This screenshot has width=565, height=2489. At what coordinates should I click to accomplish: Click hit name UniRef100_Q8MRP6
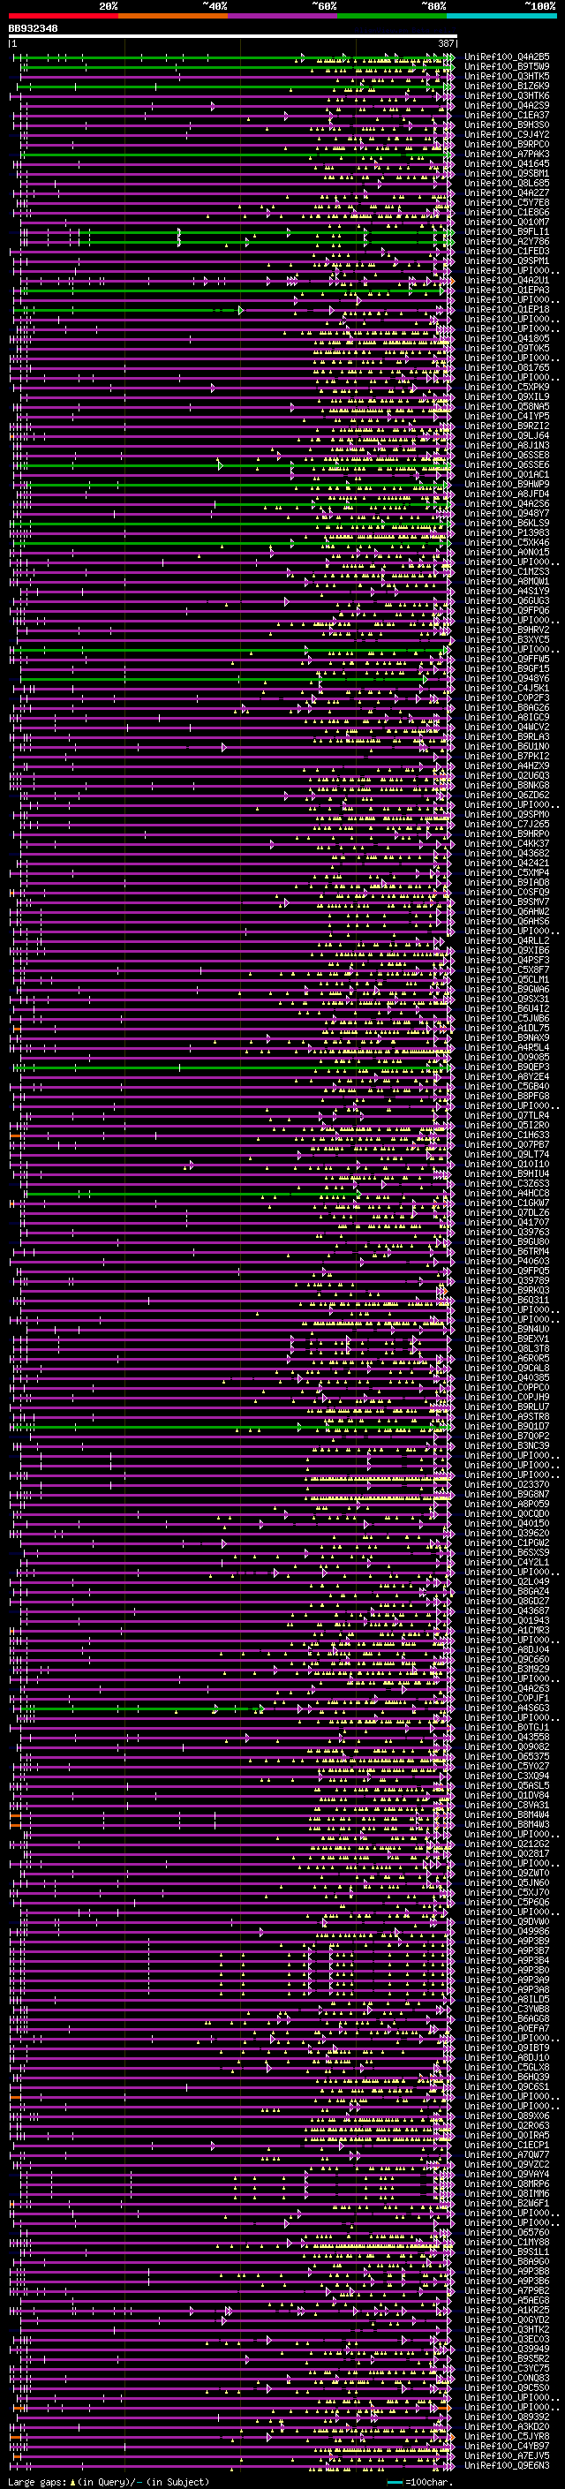(507, 2184)
